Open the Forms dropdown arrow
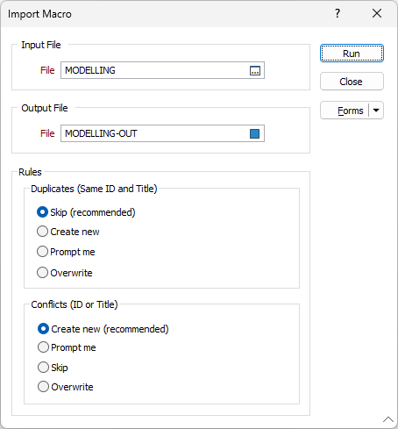This screenshot has width=398, height=429. click(x=376, y=111)
